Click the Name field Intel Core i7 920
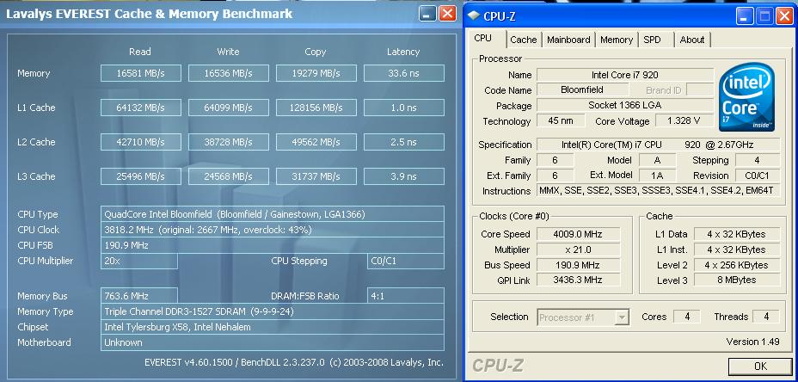Viewport: 798px width, 382px height. [625, 75]
